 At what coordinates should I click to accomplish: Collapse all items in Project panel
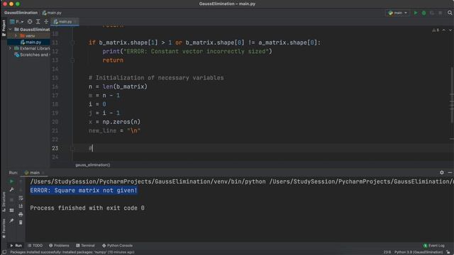point(46,22)
